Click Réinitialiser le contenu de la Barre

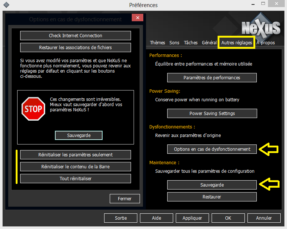(x=75, y=166)
